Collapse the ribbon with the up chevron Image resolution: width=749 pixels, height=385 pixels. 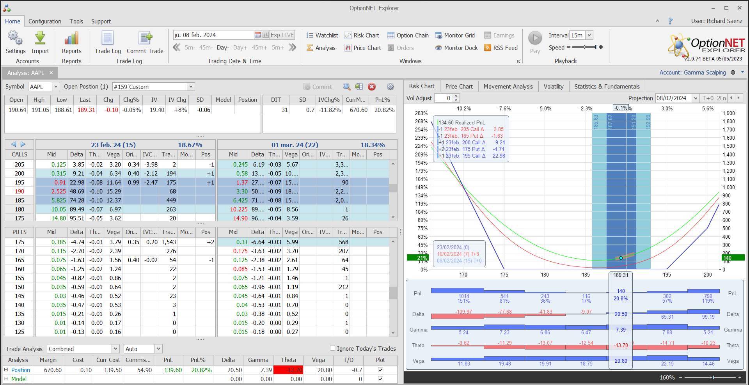tap(657, 21)
